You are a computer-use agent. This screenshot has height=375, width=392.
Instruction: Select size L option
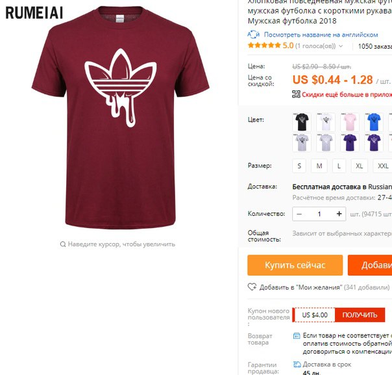(339, 166)
